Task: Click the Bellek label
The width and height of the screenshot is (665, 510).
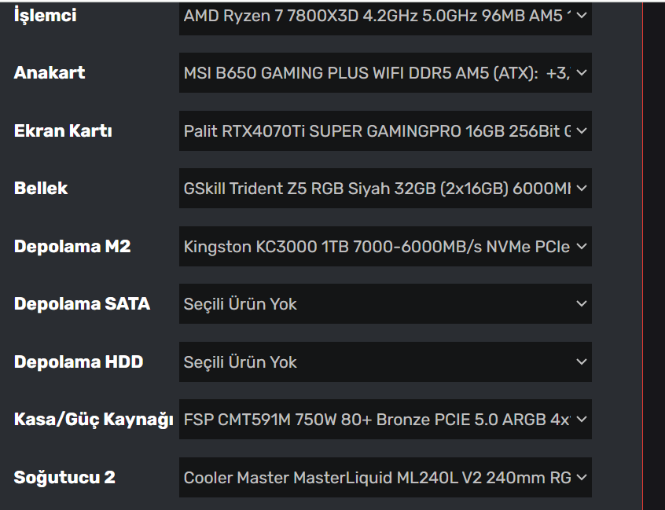Action: pyautogui.click(x=41, y=189)
